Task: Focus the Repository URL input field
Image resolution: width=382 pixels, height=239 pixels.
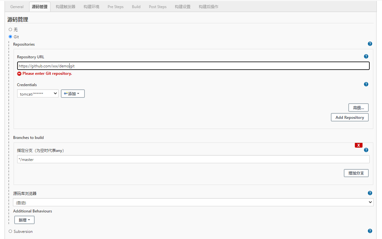Action: tap(193, 66)
